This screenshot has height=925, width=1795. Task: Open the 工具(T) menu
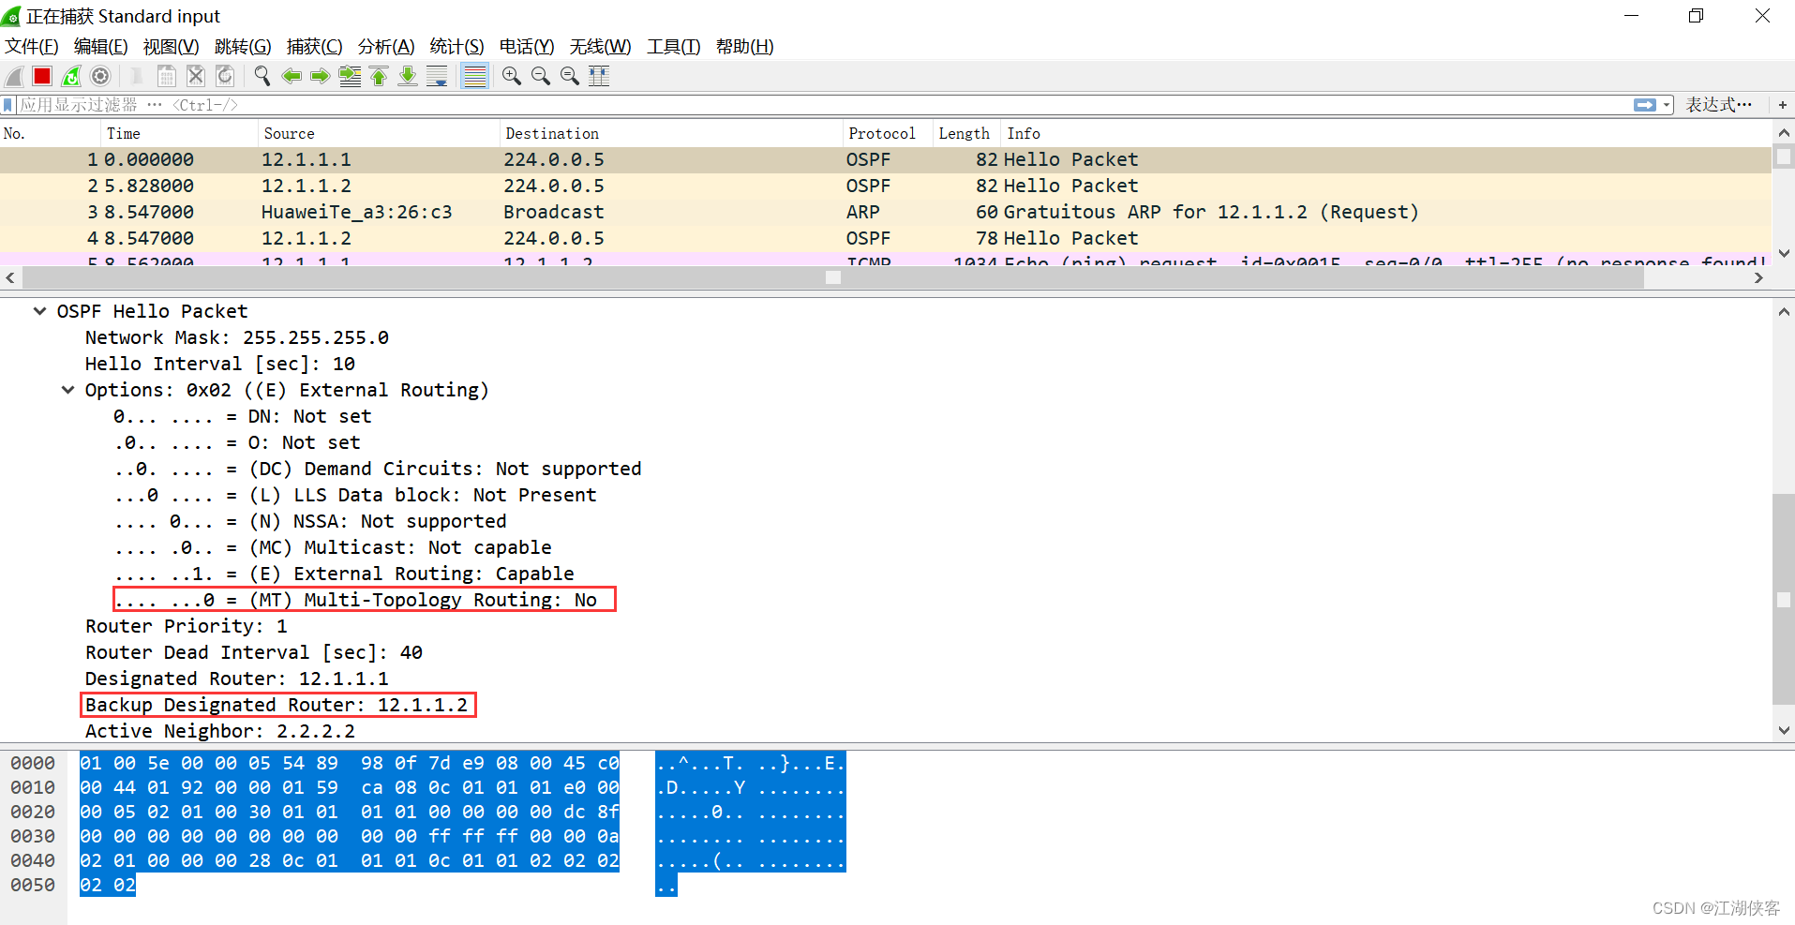click(x=674, y=46)
